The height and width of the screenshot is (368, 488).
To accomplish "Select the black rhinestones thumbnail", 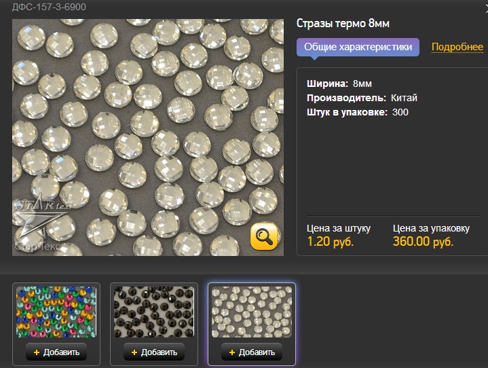I will coord(154,312).
